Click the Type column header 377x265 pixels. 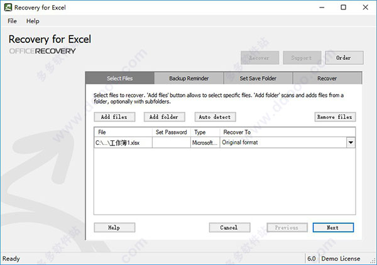point(205,132)
